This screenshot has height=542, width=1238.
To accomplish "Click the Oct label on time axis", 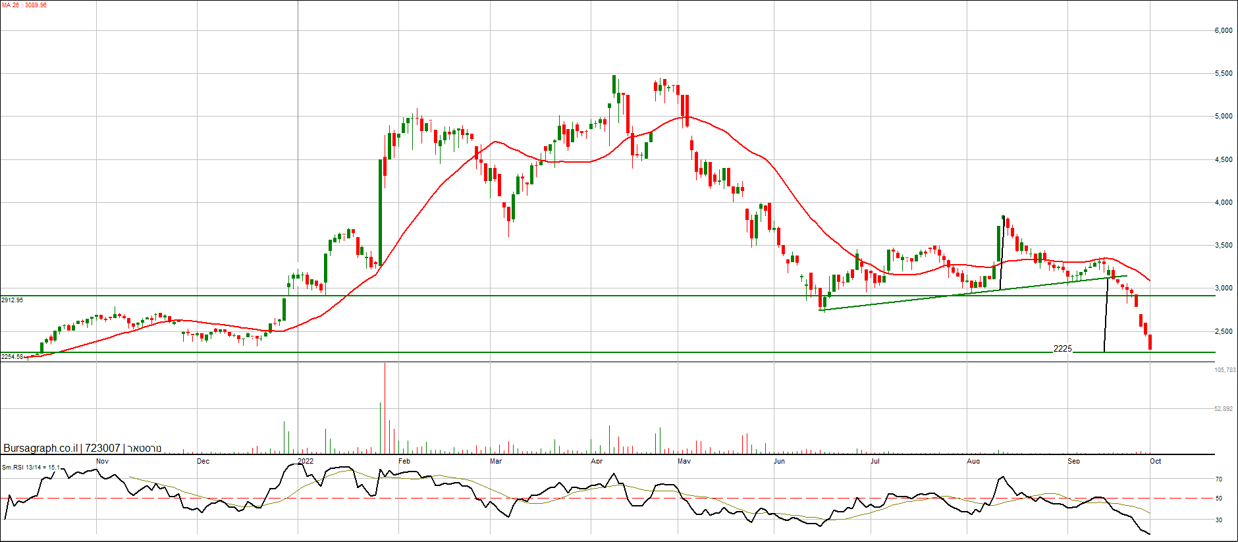I will tap(1155, 461).
